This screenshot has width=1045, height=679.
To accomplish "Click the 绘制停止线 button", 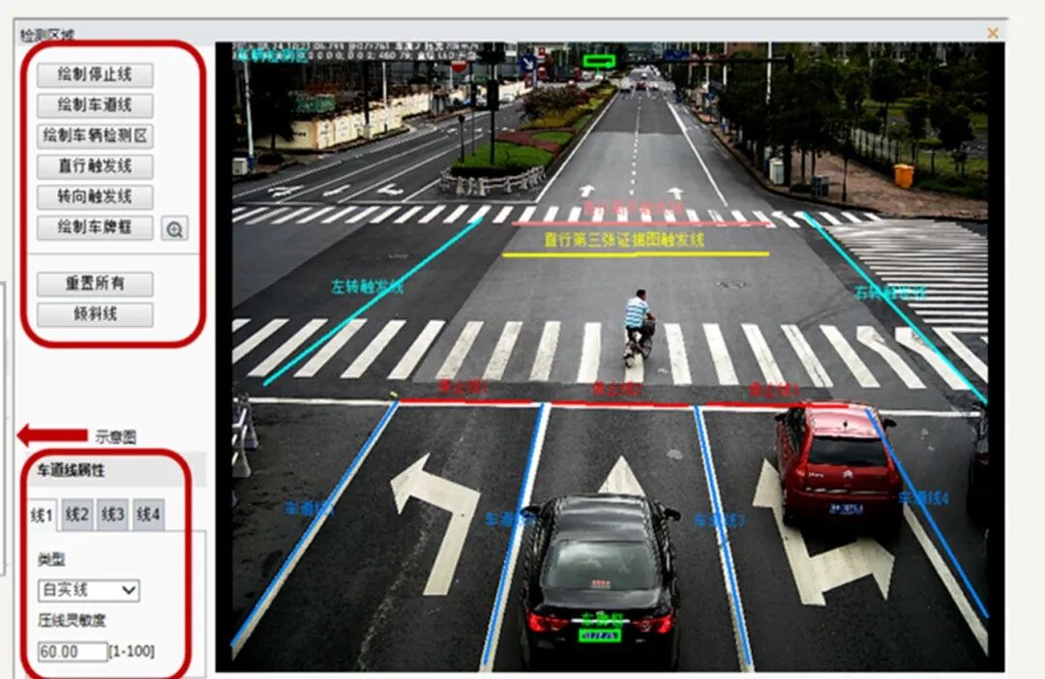I will click(x=95, y=74).
